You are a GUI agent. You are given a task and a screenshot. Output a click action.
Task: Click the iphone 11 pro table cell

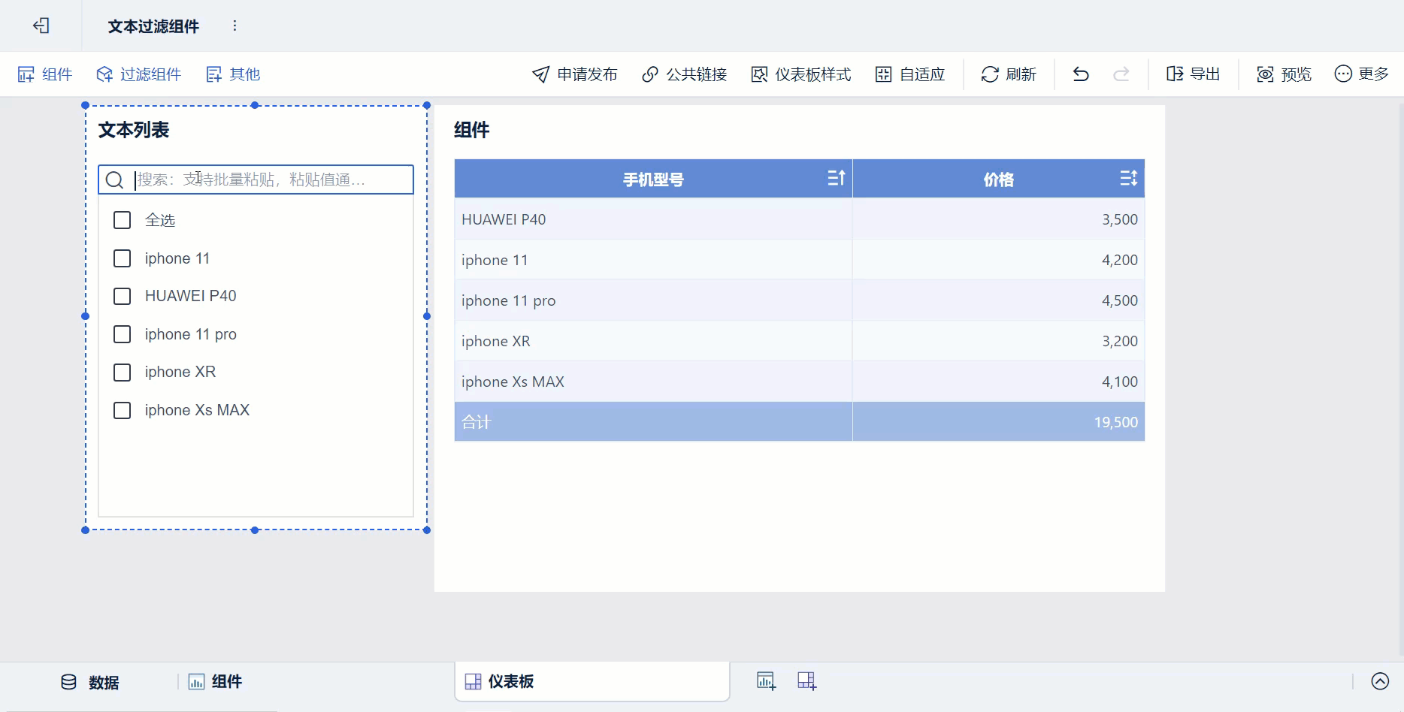point(653,300)
